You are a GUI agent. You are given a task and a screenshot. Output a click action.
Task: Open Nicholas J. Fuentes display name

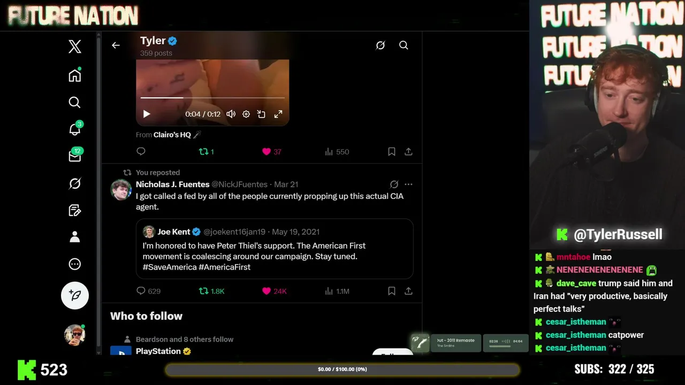(x=172, y=184)
